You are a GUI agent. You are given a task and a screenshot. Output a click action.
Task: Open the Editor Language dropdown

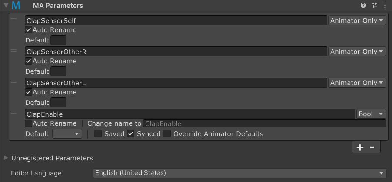pyautogui.click(x=240, y=173)
